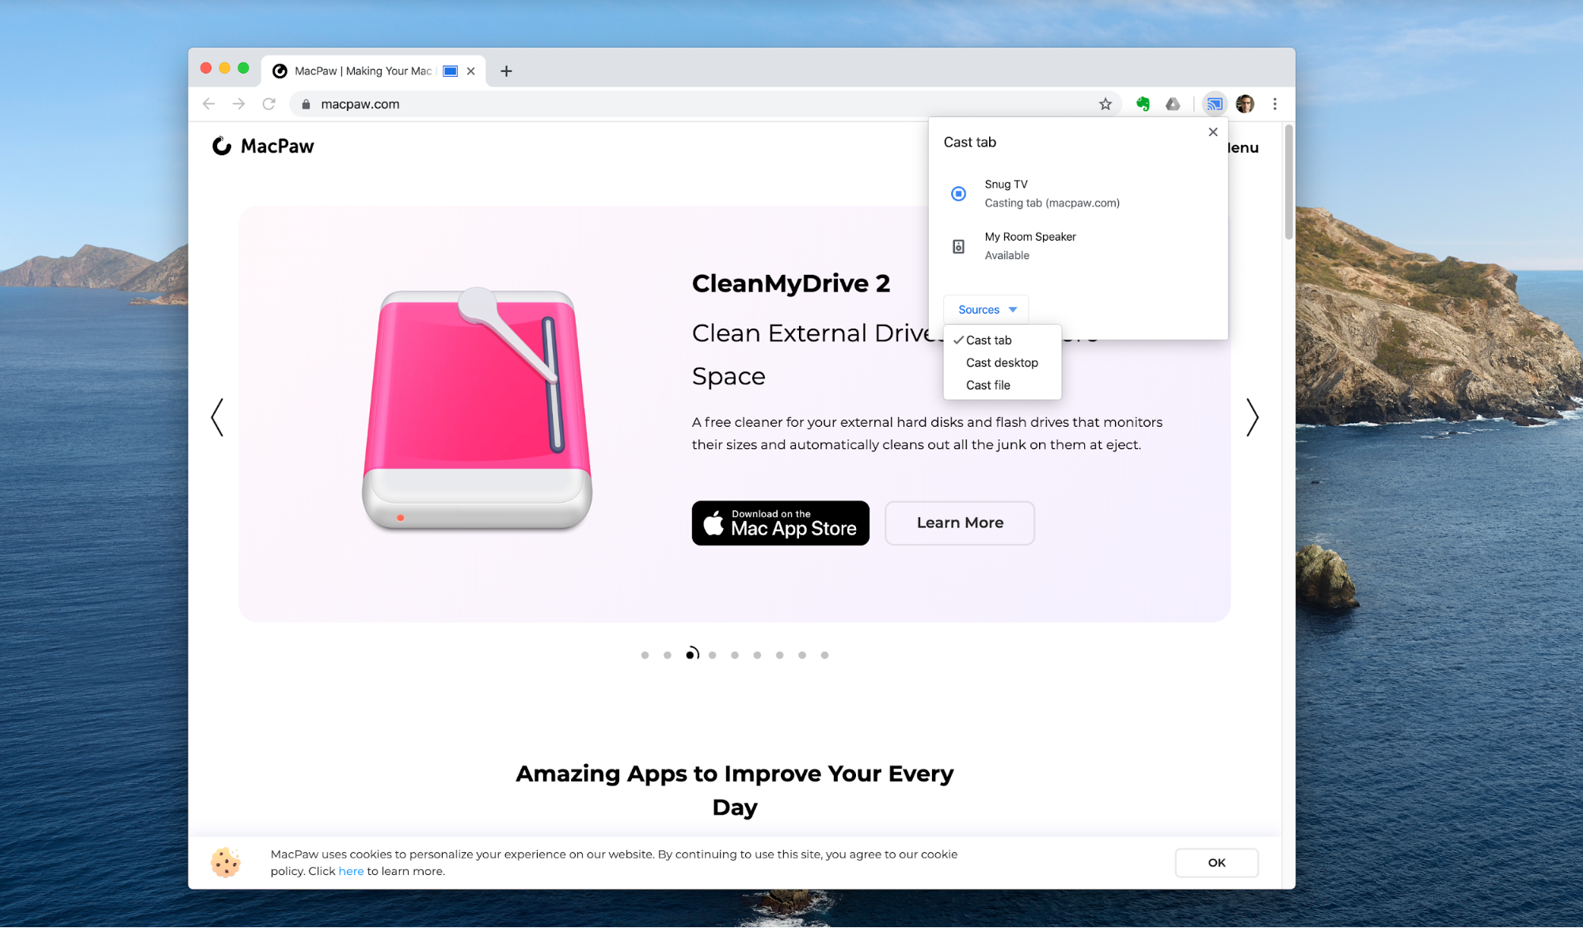Select Cast file source option
This screenshot has height=928, width=1583.
coord(987,385)
